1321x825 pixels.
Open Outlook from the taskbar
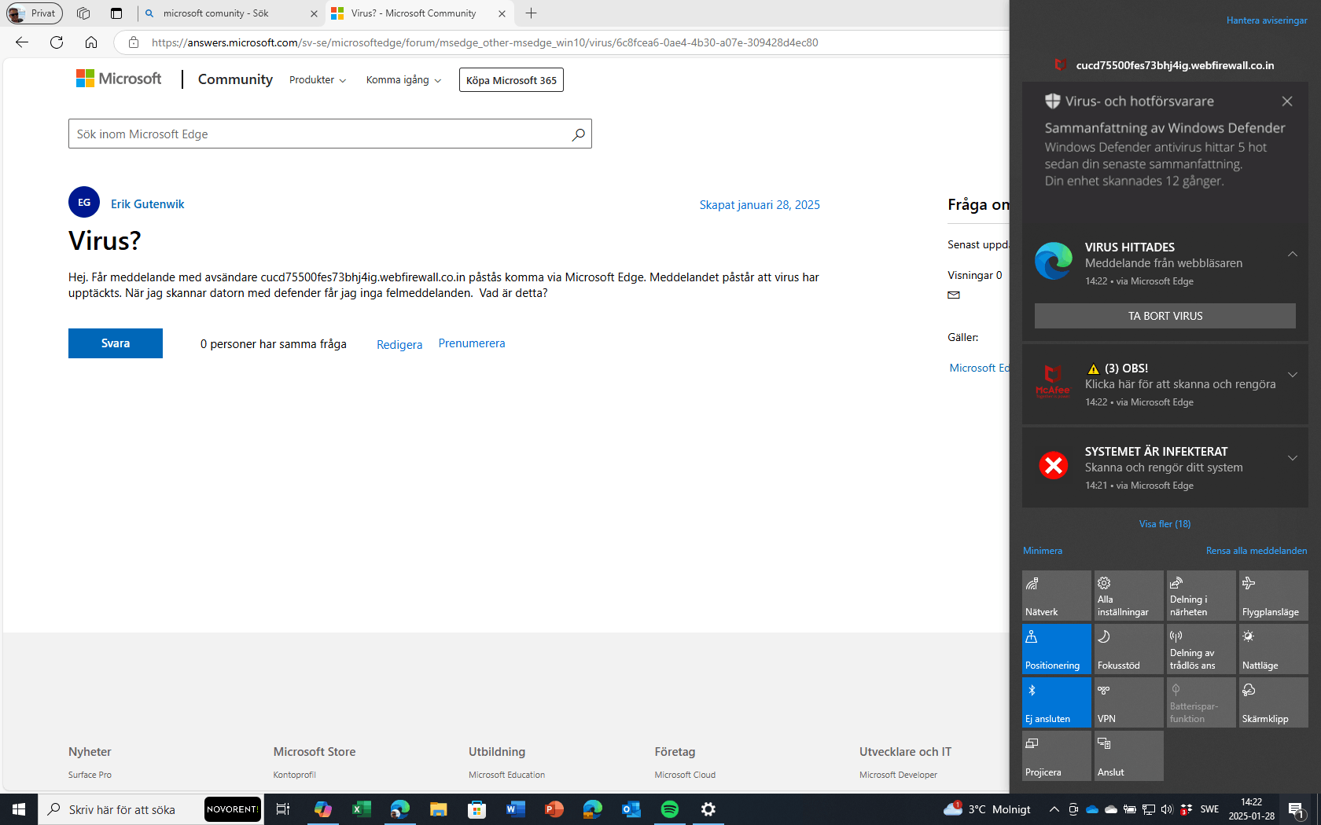[631, 809]
